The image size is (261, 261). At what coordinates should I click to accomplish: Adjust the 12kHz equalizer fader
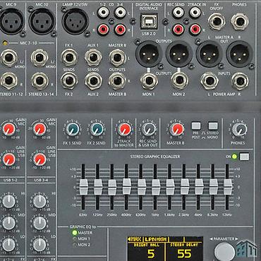click(228, 187)
